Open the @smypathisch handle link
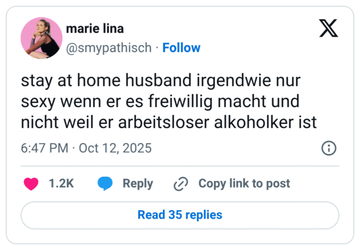 click(109, 48)
